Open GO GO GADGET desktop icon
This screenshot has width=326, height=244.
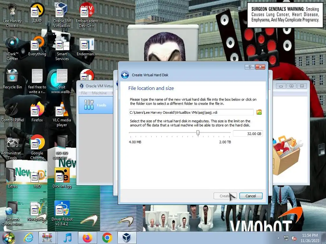point(62,147)
